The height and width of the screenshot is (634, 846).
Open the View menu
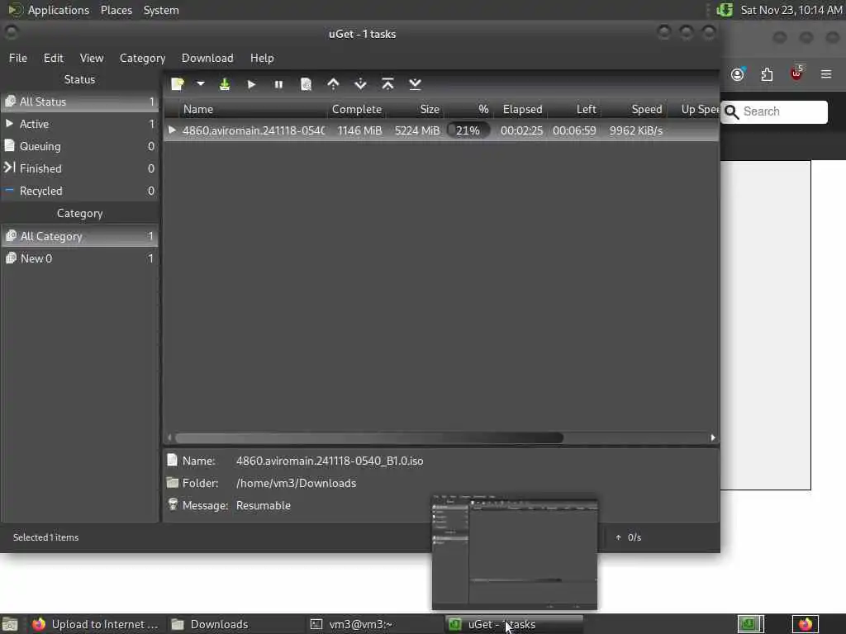(x=92, y=58)
